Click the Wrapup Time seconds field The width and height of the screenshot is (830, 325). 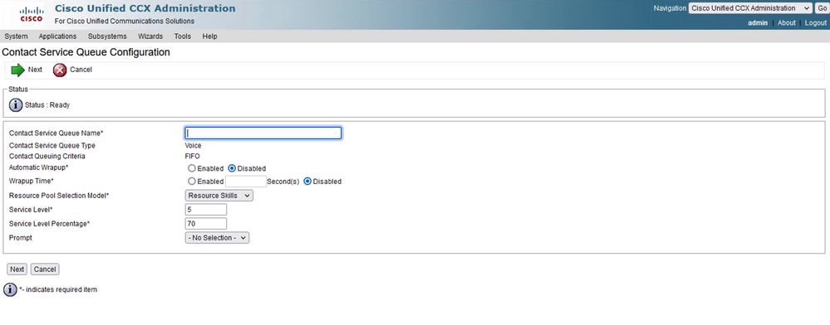click(x=246, y=182)
